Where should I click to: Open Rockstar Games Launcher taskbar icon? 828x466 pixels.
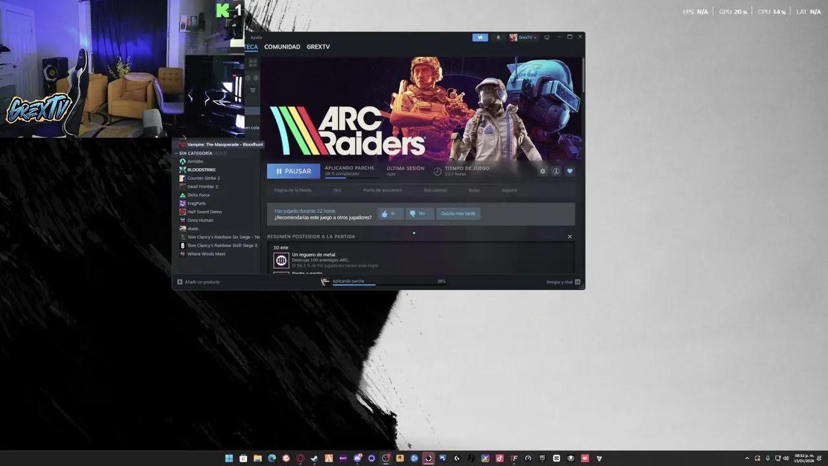(x=400, y=458)
